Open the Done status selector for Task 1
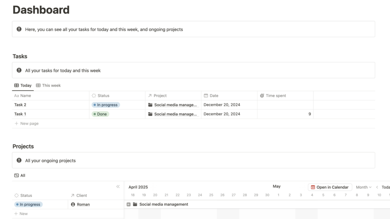This screenshot has height=219, width=390. 101,114
